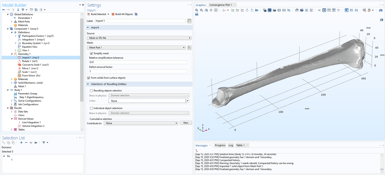Viewport: 385px width, 175px height.
Task: Go to source icon next to Mesh Part 1 dropdown
Action: [189, 48]
